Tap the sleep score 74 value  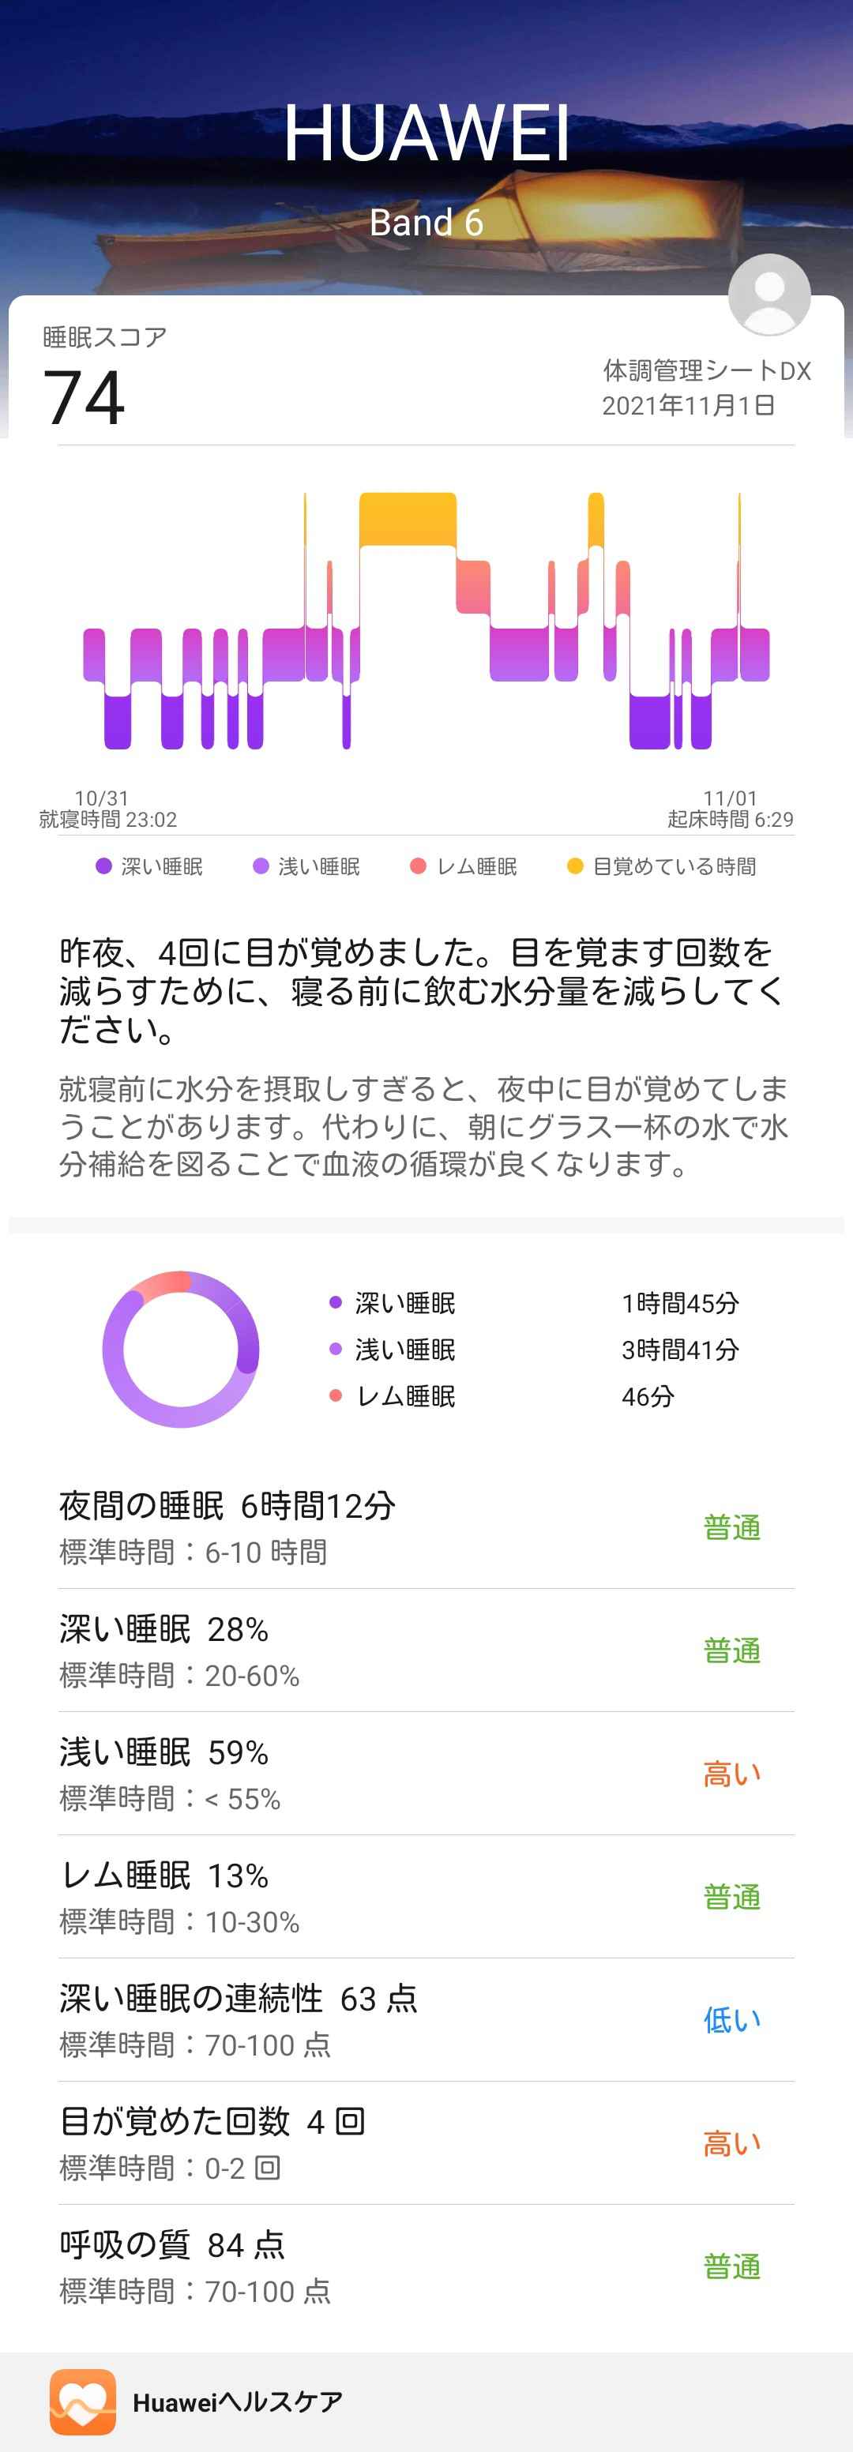pyautogui.click(x=85, y=397)
